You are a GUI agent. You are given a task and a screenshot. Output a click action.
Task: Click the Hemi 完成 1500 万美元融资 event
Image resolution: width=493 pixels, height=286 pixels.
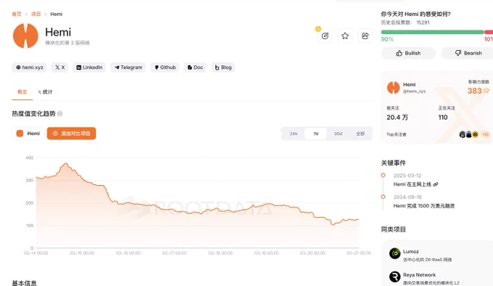coord(424,205)
